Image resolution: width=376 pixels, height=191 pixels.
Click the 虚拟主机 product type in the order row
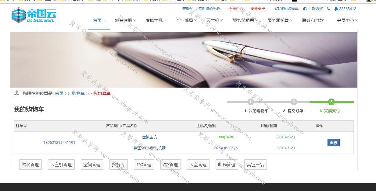point(149,137)
